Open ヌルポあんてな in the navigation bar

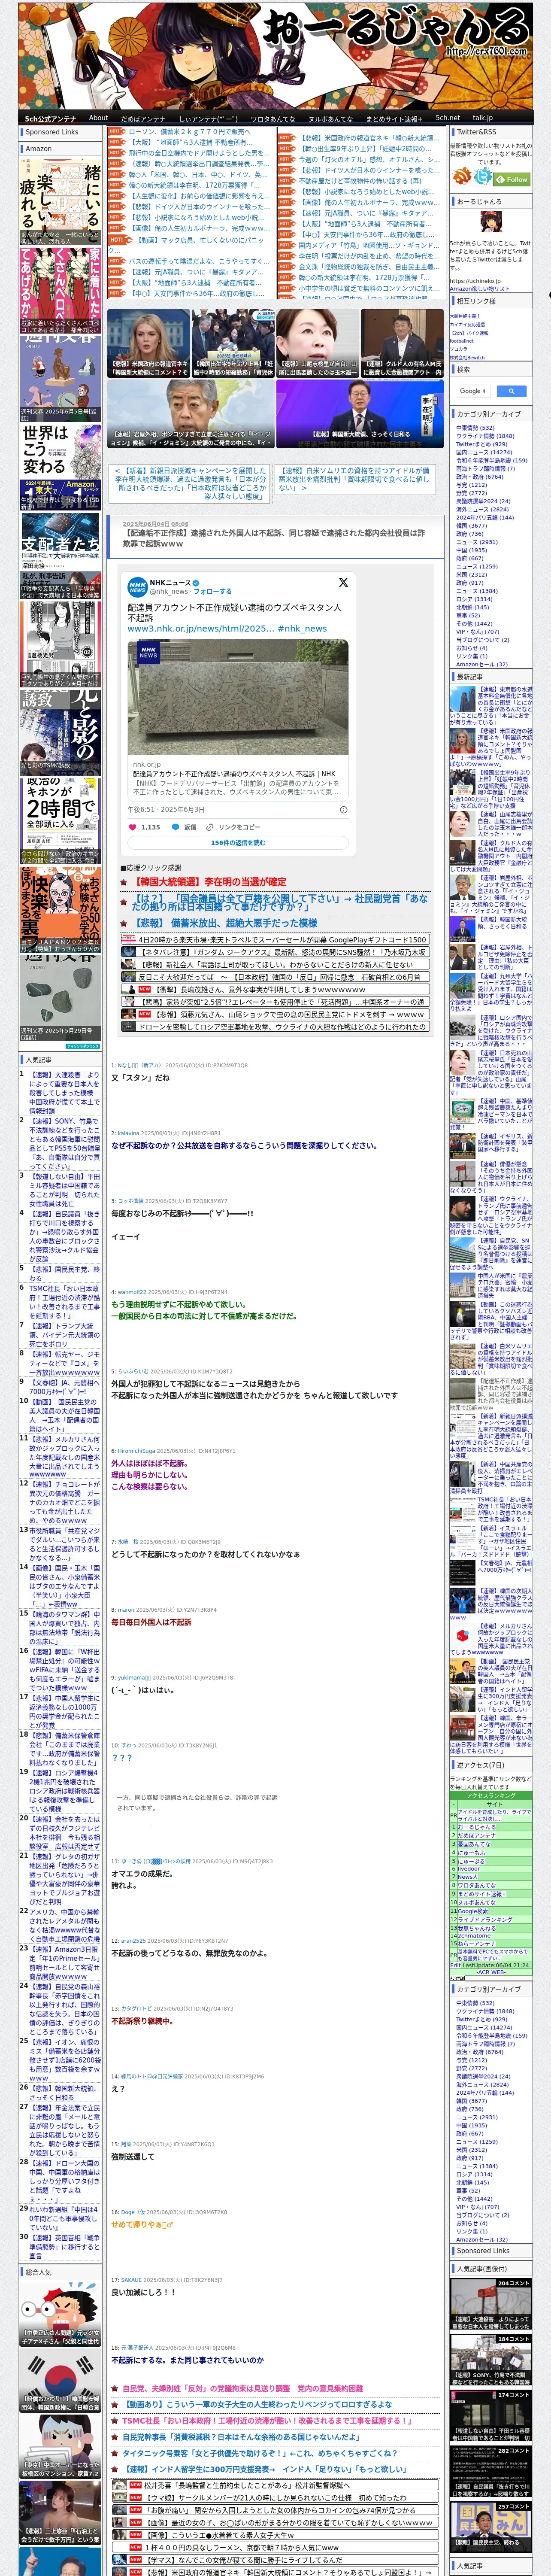coord(330,118)
